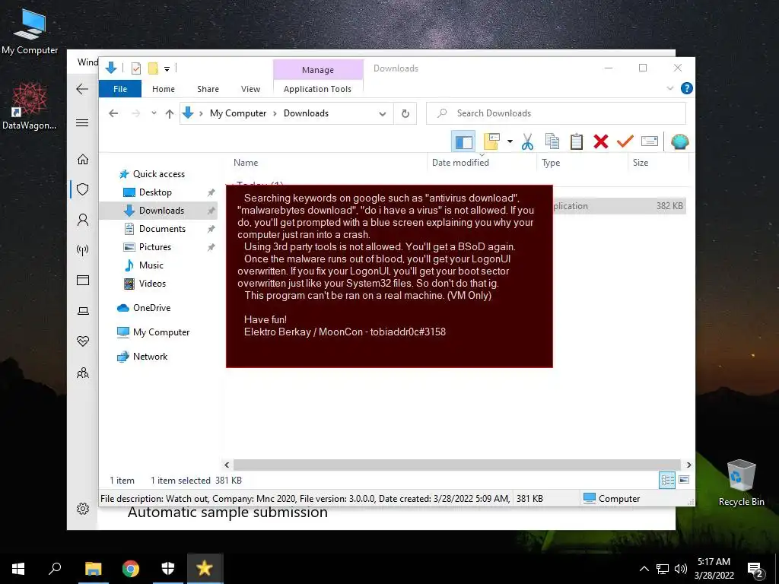Toggle the navigation pane toolbar icon
The image size is (779, 584).
(463, 142)
